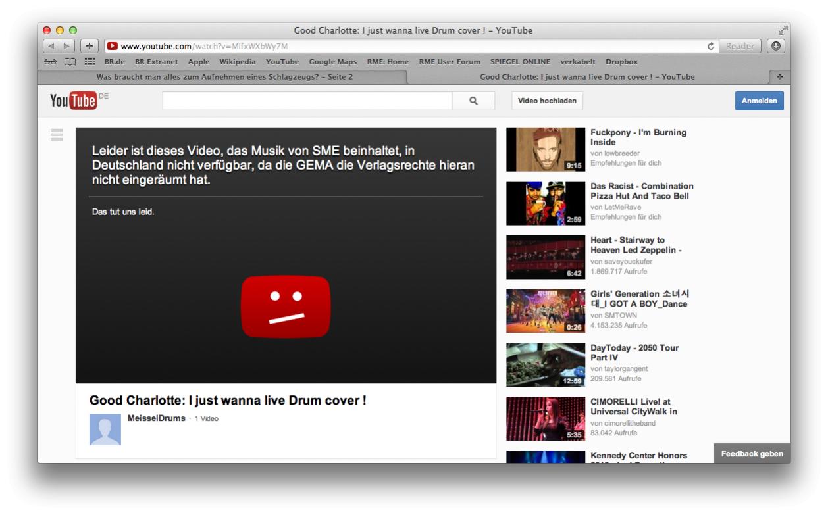The image size is (828, 515).
Task: Open the RME User Forum bookmark
Action: (x=450, y=62)
